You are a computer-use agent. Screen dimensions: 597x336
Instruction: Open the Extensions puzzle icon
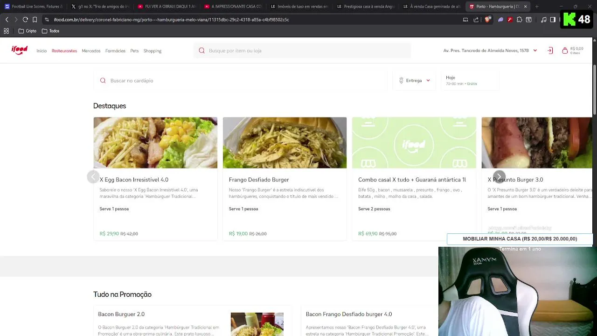click(x=519, y=20)
